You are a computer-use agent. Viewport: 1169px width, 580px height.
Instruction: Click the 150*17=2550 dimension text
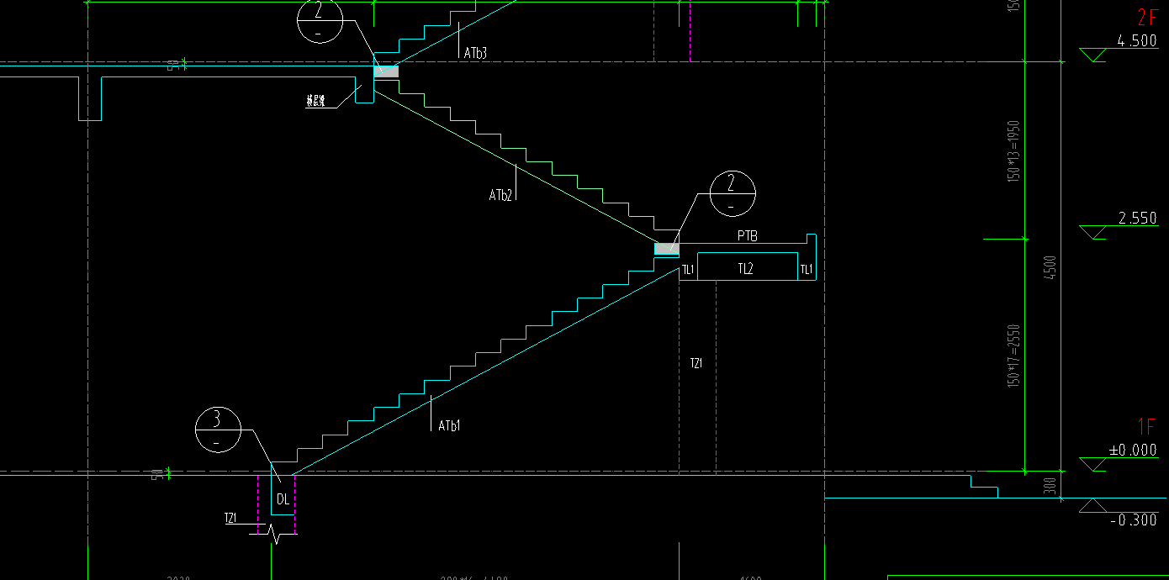tap(1013, 356)
